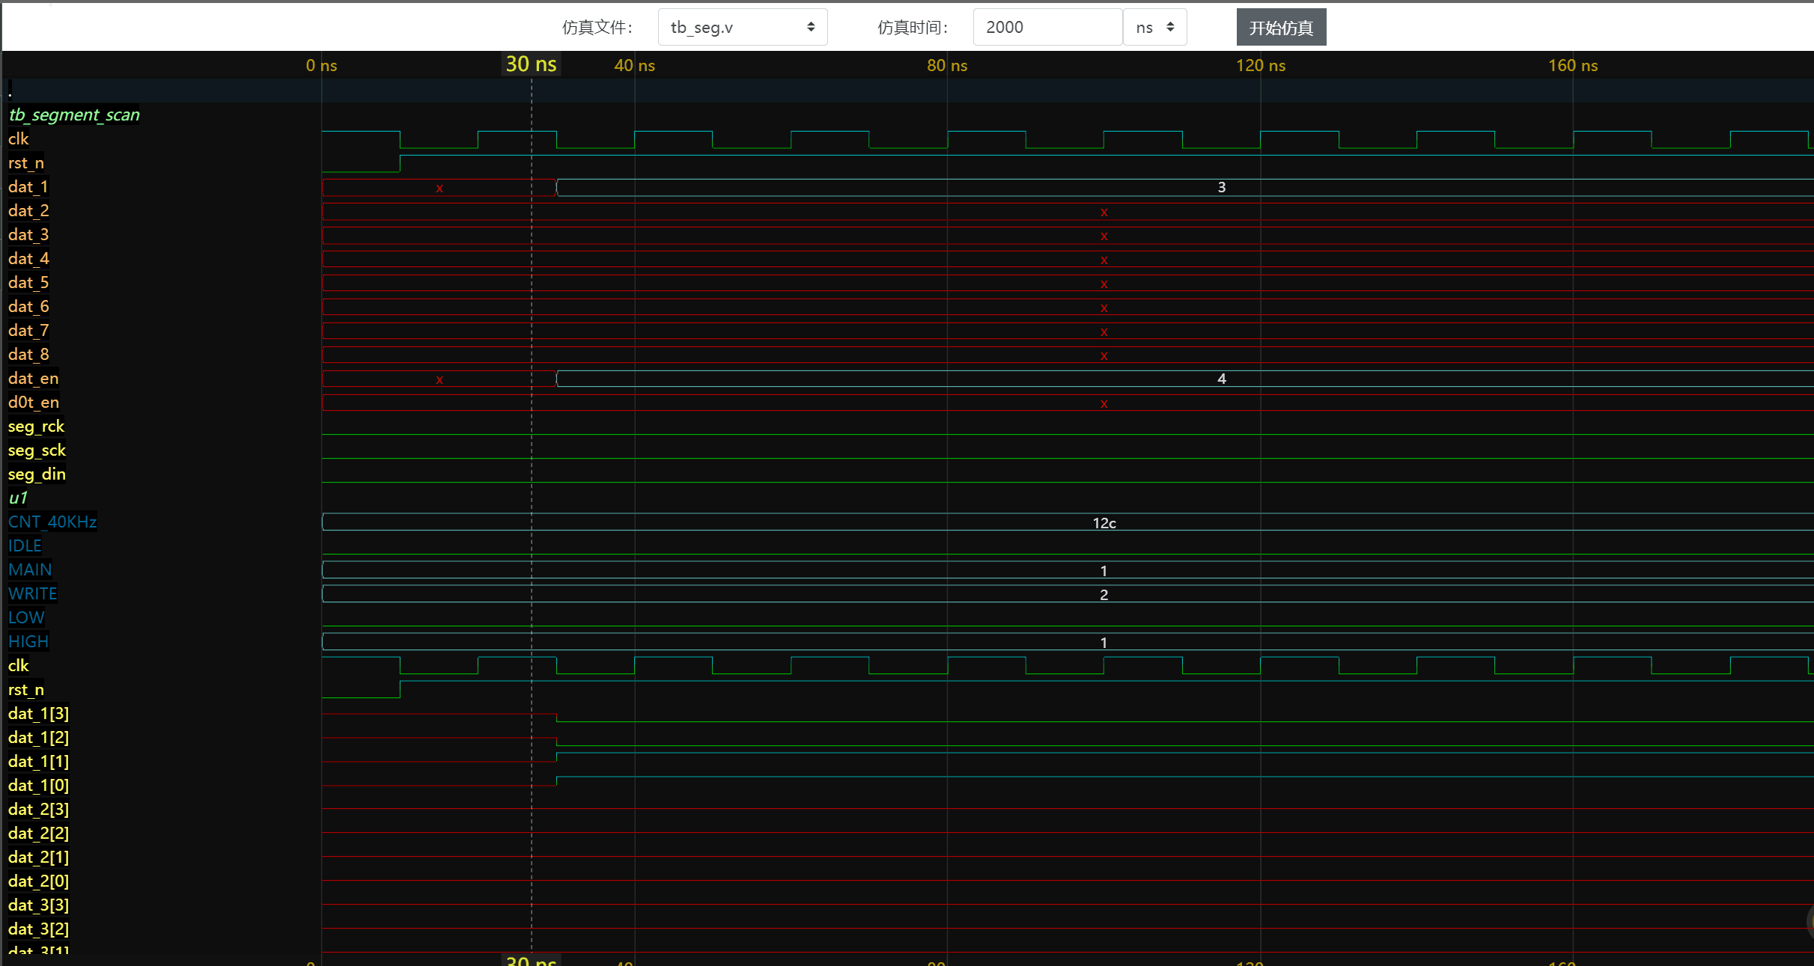The image size is (1814, 966).
Task: Click the 120 ns timeline label
Action: [x=1260, y=65]
